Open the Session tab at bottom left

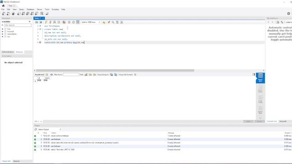click(16, 161)
